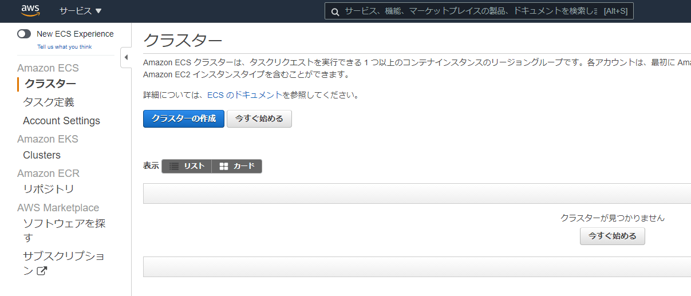The height and width of the screenshot is (296, 691).
Task: Click the 表示 label
Action: pos(151,166)
